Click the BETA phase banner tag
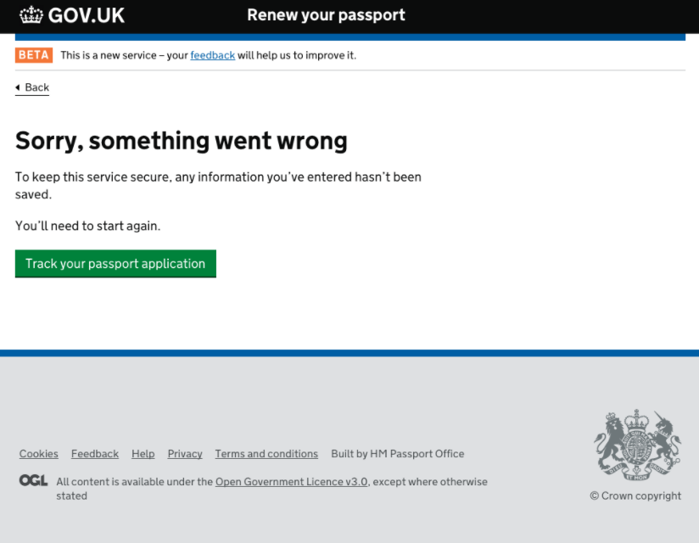The width and height of the screenshot is (699, 543). [33, 54]
